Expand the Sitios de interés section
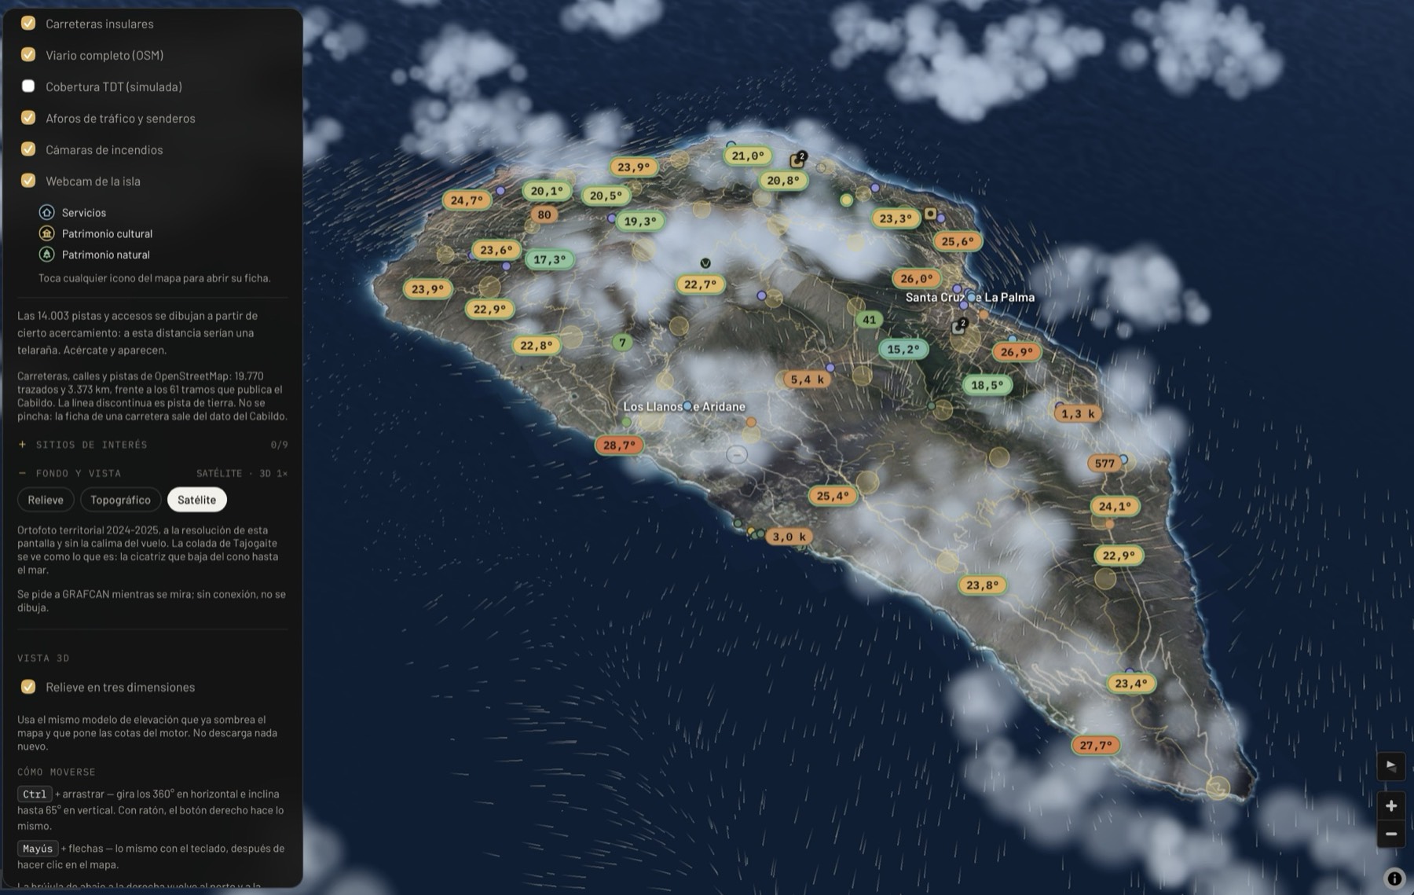This screenshot has width=1414, height=895. tap(152, 445)
